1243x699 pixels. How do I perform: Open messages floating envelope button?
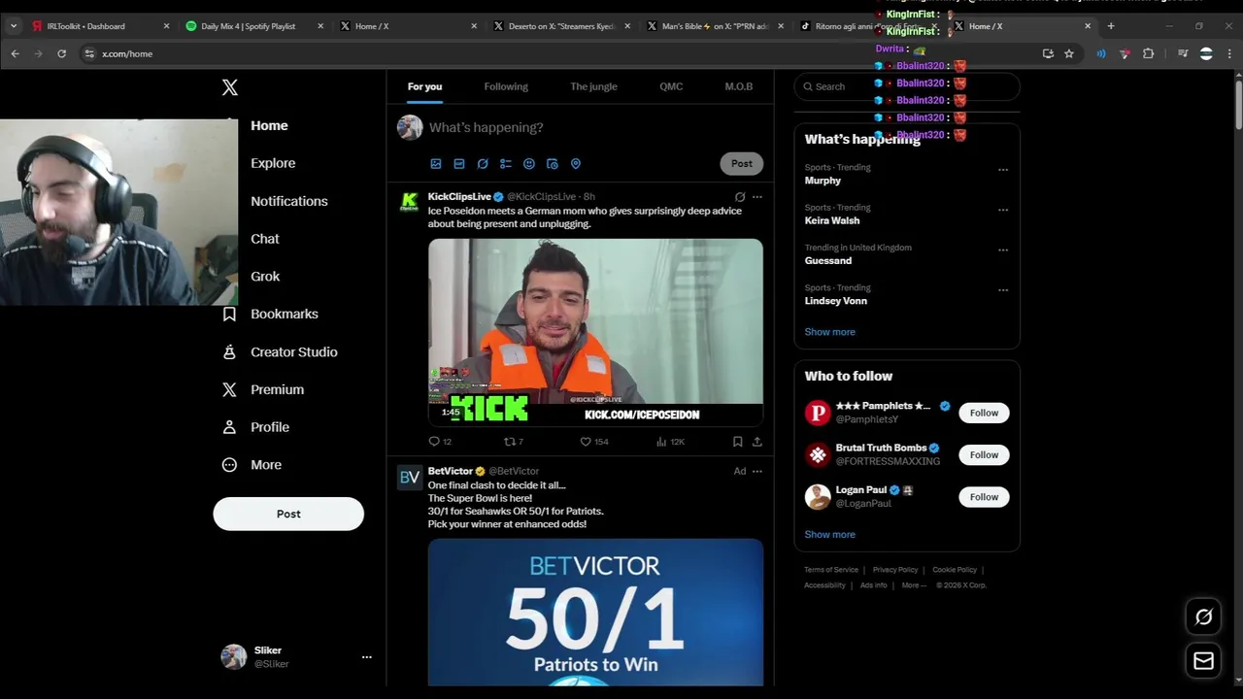coord(1203,661)
